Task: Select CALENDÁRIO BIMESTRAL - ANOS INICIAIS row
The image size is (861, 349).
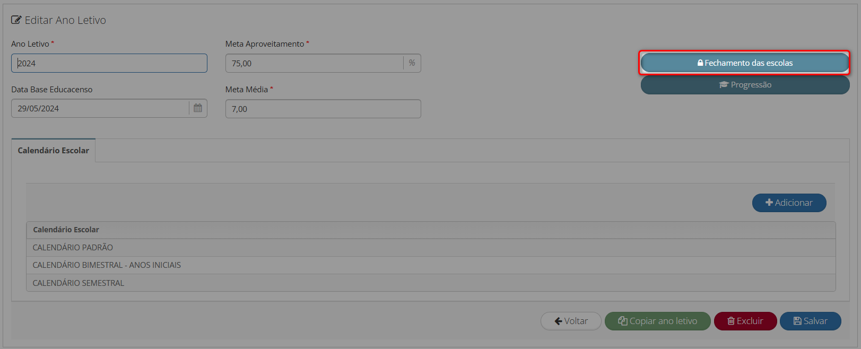Action: [107, 265]
